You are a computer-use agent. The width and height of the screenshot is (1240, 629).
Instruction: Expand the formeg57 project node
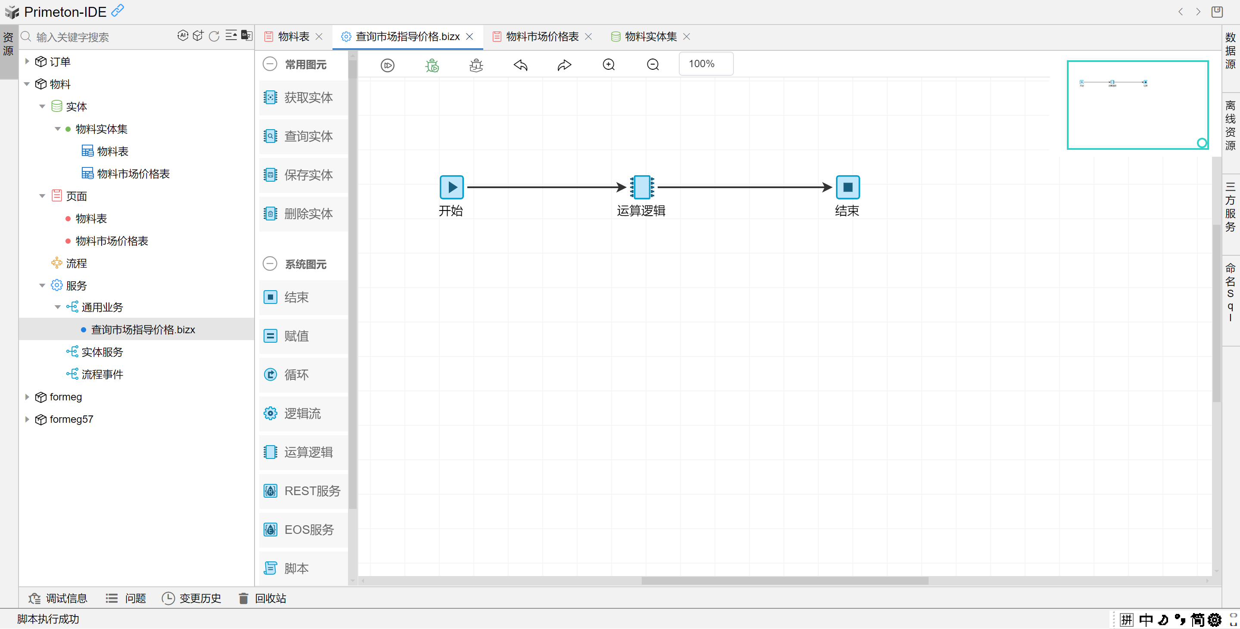pos(27,419)
